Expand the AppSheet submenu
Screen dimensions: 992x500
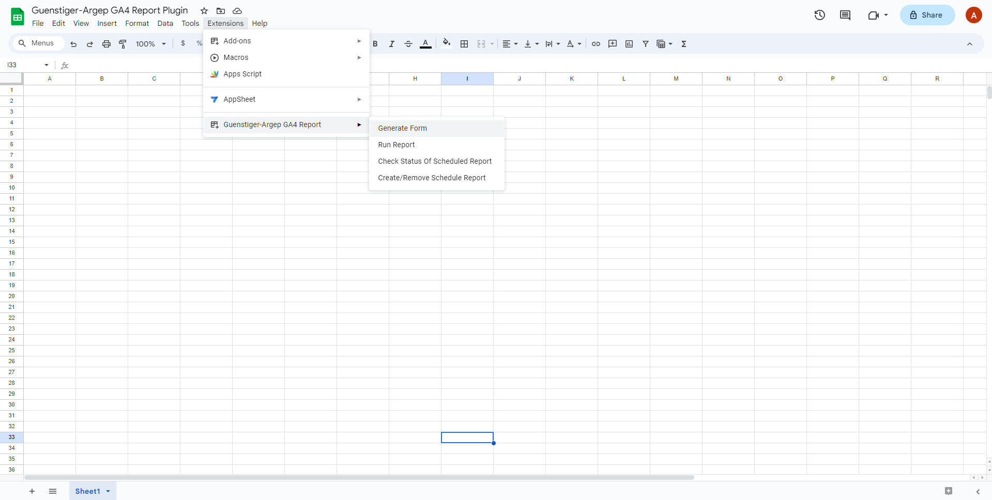pos(286,99)
